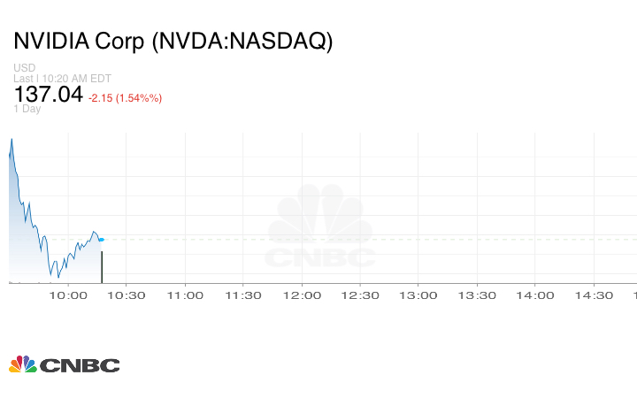The image size is (637, 398).
Task: Click the 13:00 time axis label
Action: [418, 295]
